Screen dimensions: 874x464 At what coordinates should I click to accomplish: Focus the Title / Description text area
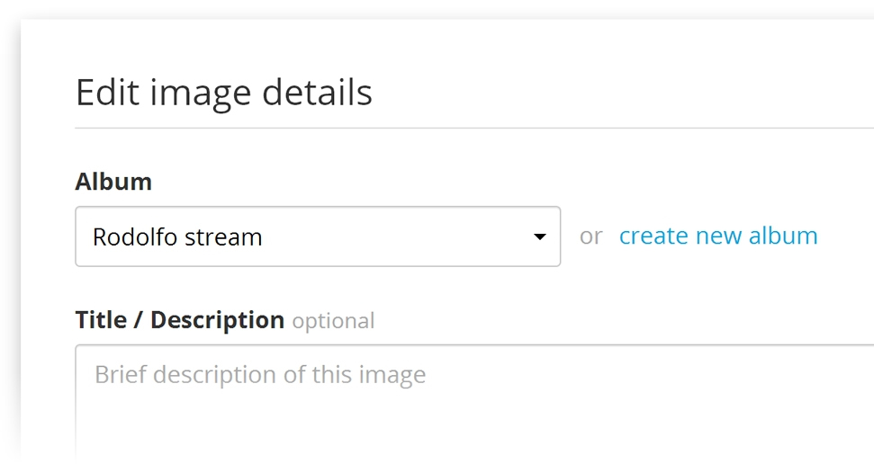pyautogui.click(x=474, y=402)
